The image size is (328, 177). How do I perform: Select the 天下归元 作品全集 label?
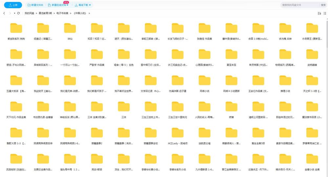point(16,117)
